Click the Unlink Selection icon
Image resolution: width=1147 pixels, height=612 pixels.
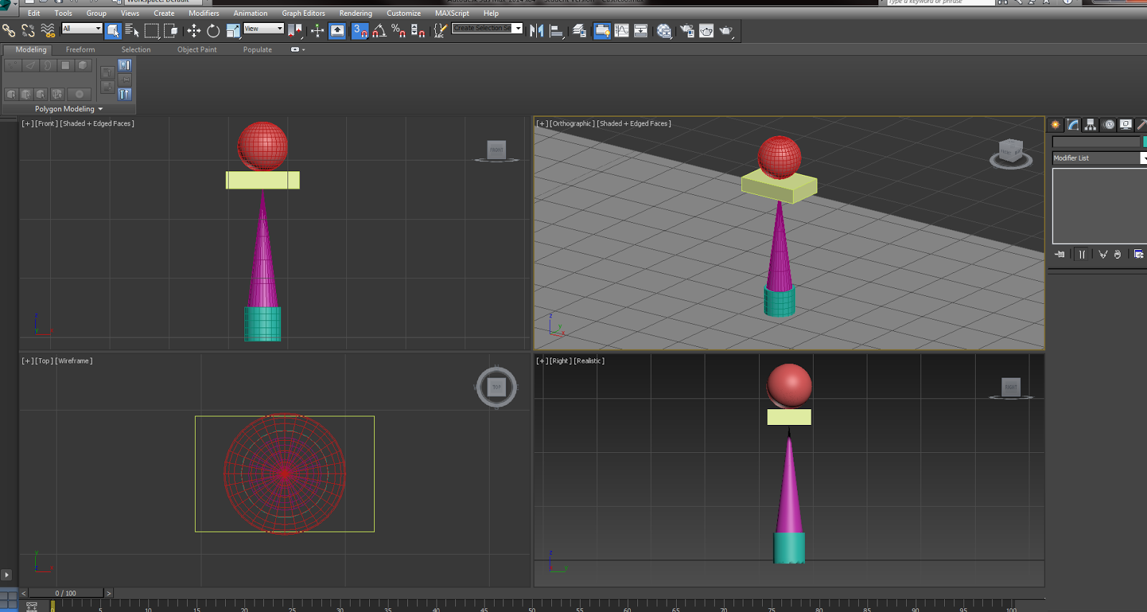tap(28, 30)
